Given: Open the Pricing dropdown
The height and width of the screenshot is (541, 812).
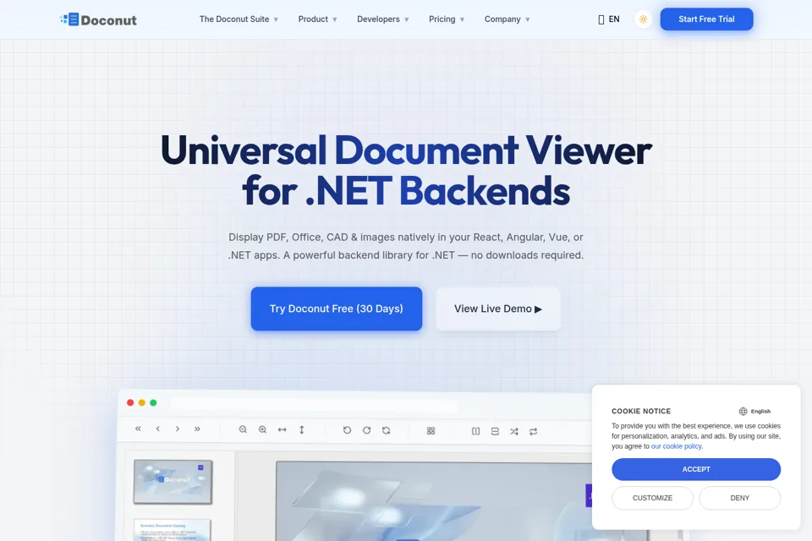Looking at the screenshot, I should pos(447,19).
